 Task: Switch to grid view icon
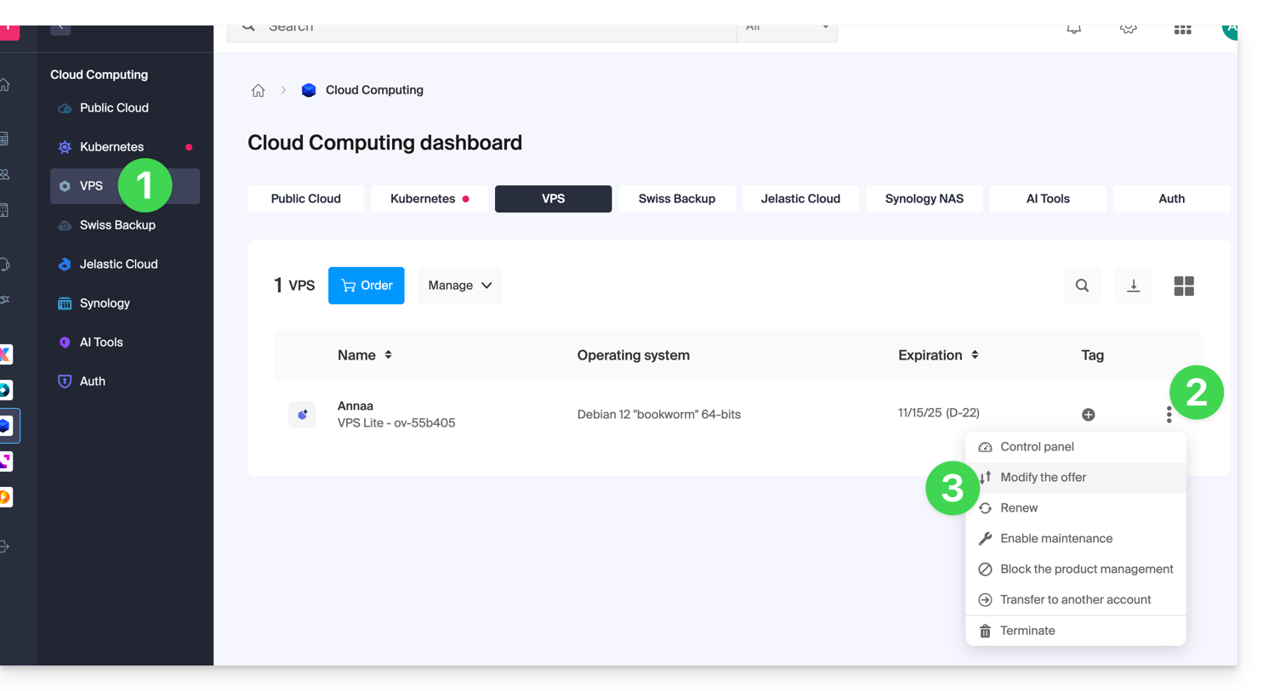[1183, 286]
